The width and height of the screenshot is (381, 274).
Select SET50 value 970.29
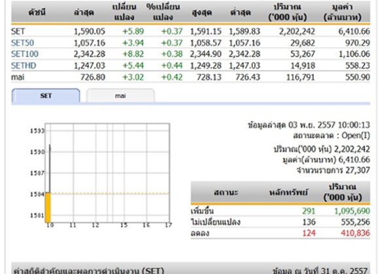(357, 43)
